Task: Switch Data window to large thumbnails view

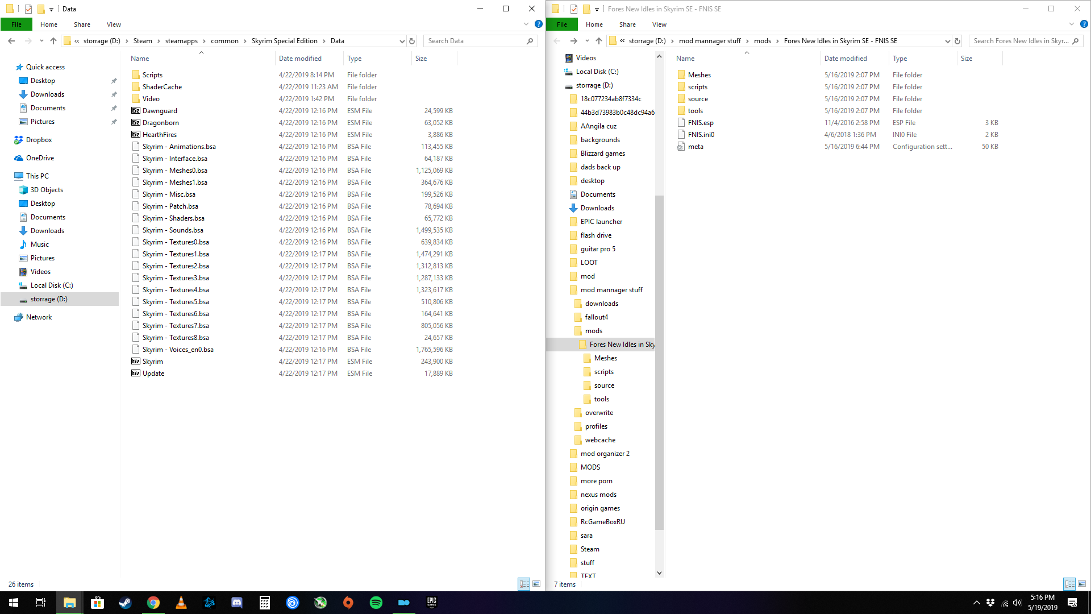Action: pyautogui.click(x=536, y=584)
